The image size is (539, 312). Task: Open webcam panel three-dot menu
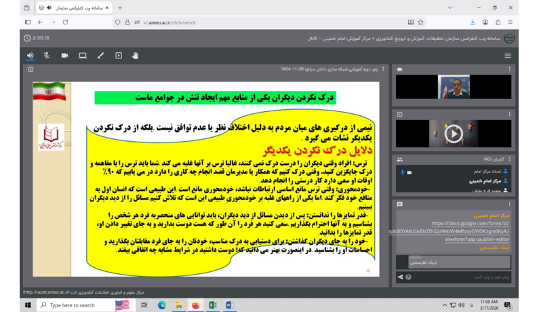tap(509, 69)
